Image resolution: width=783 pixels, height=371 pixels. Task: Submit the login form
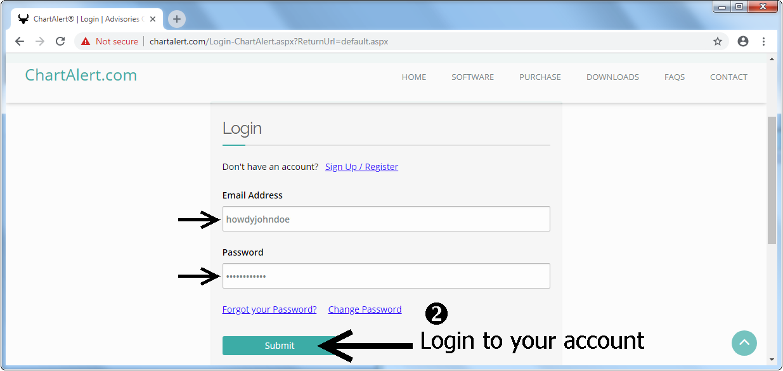pos(280,346)
